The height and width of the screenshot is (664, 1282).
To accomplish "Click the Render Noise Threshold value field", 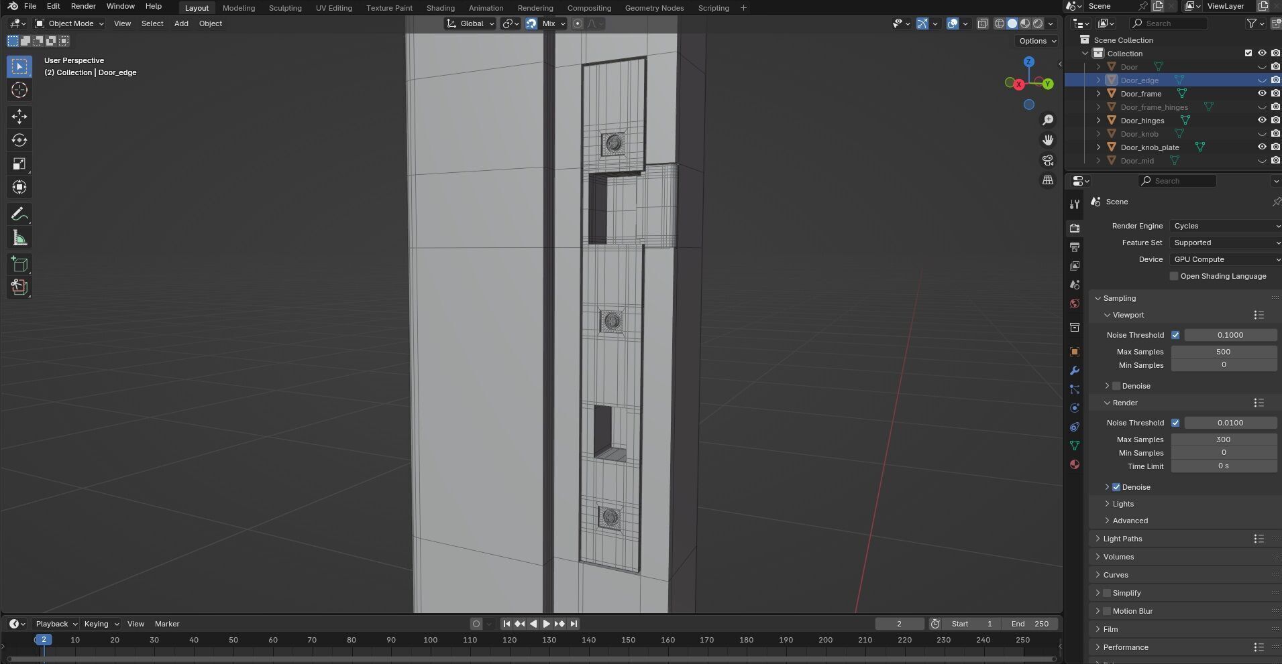I will (x=1230, y=423).
